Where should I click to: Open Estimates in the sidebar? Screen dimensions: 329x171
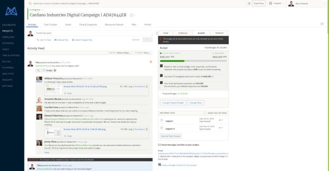coord(8,43)
